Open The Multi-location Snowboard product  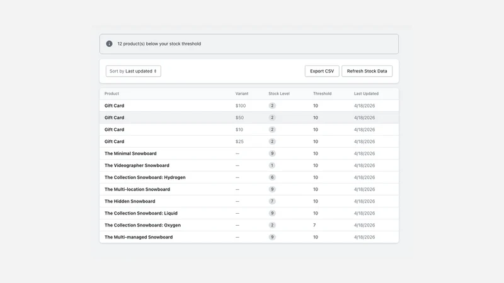point(137,189)
